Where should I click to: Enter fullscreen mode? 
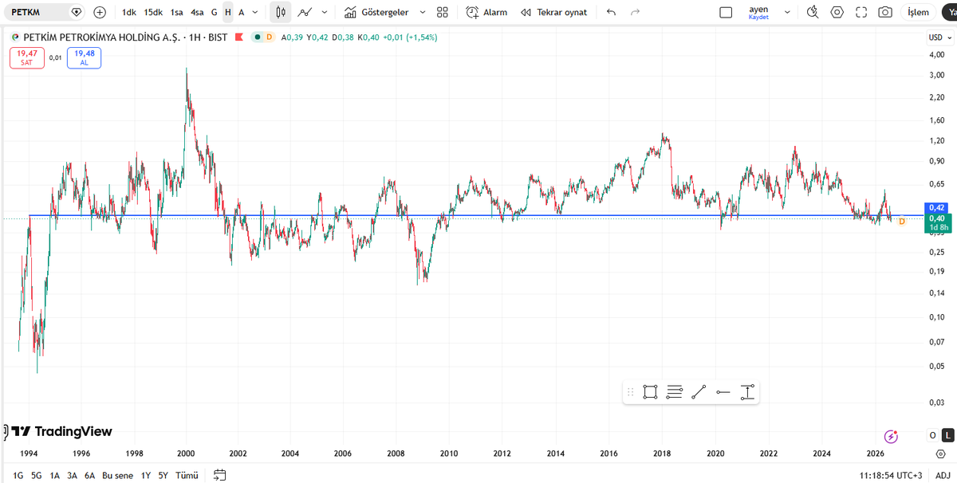[861, 12]
